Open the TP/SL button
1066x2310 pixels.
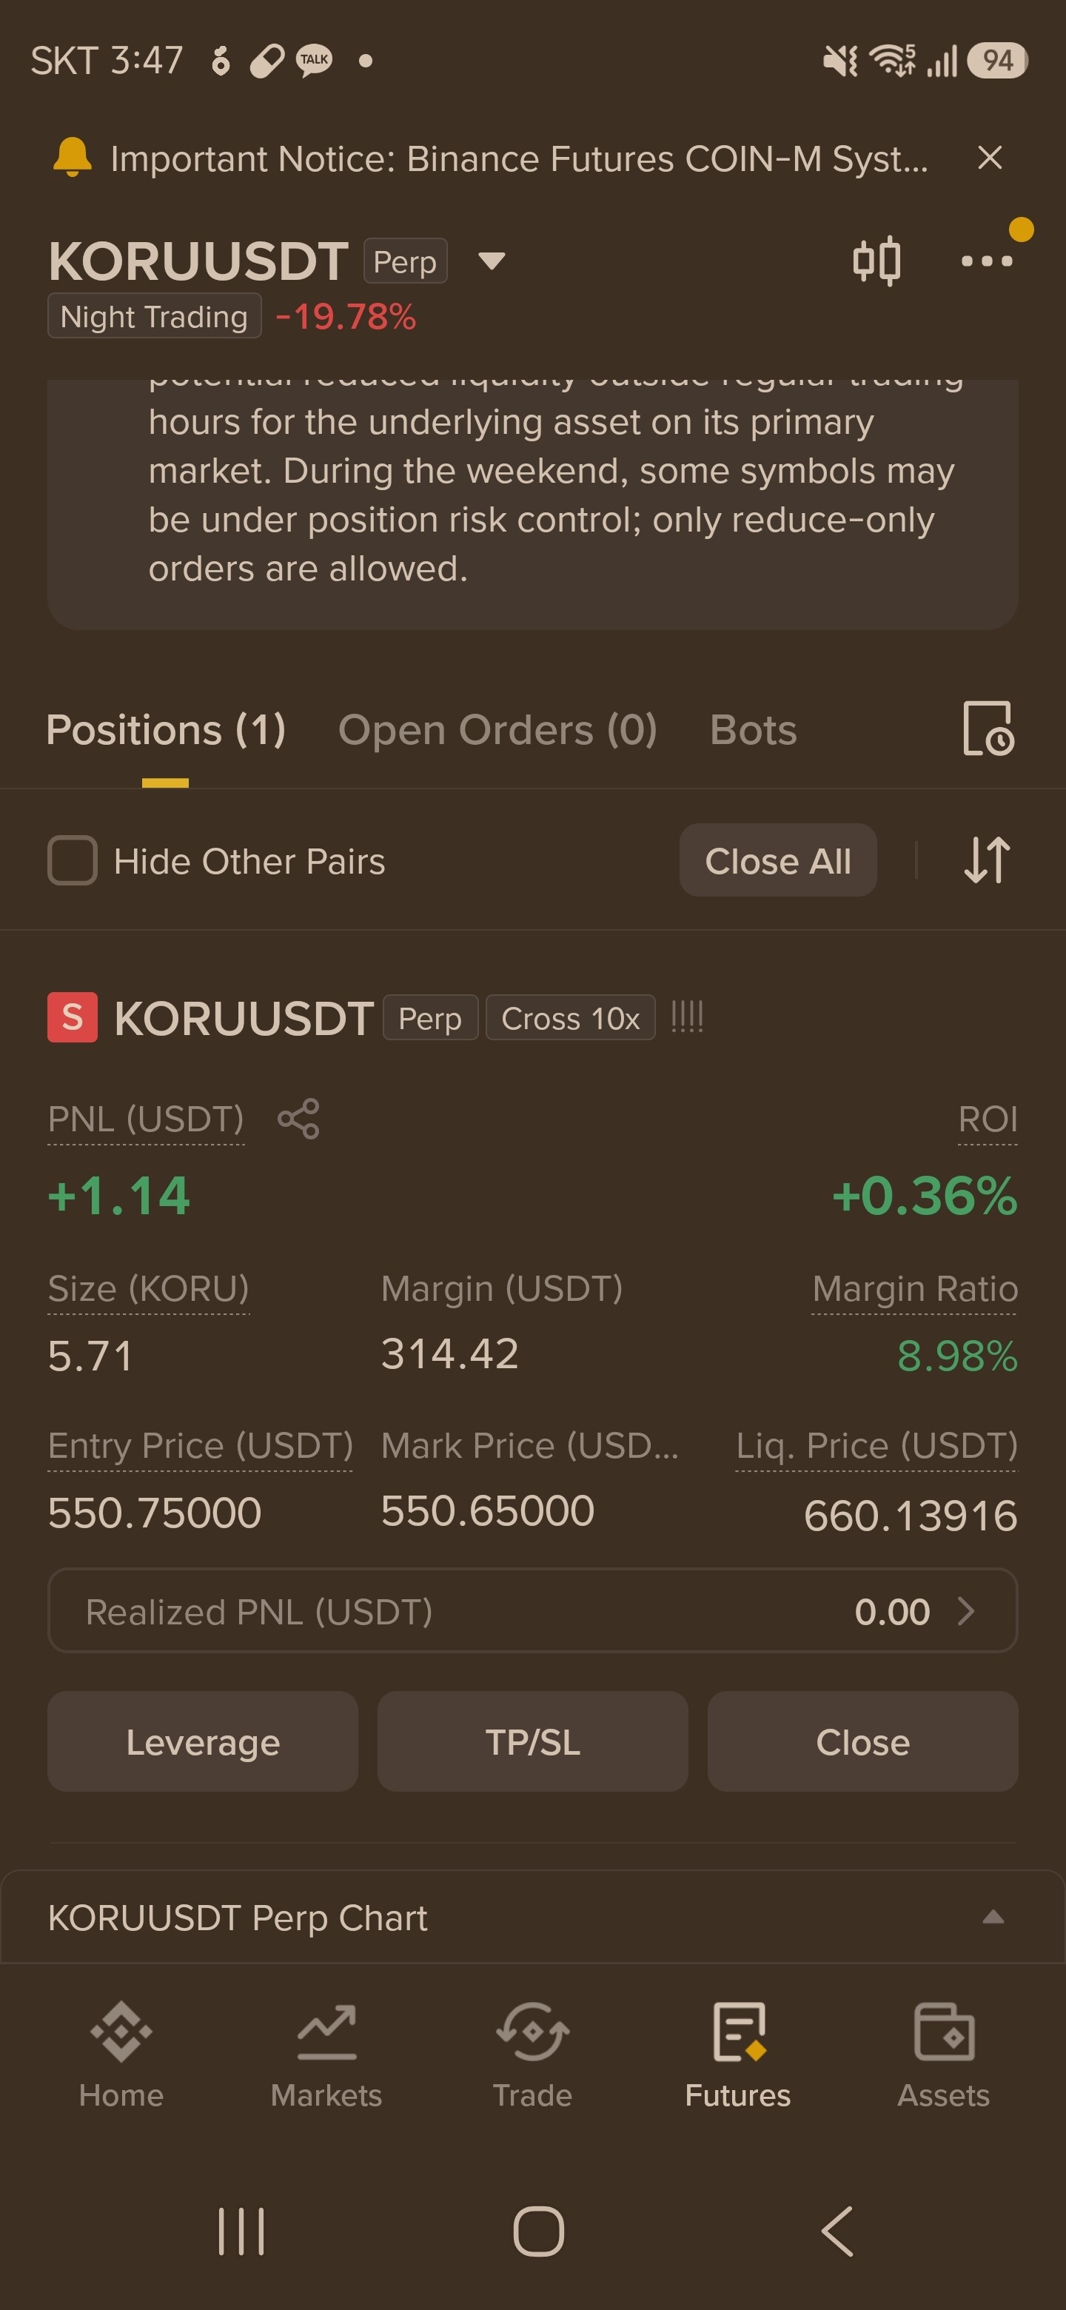532,1742
